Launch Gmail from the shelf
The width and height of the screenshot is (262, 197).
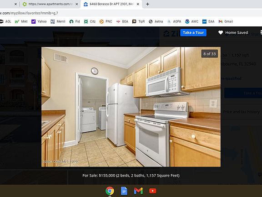138,191
